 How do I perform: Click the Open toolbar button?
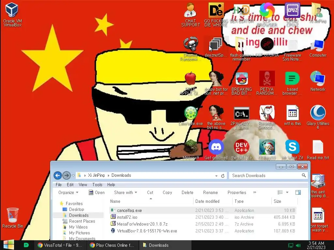pyautogui.click(x=97, y=192)
